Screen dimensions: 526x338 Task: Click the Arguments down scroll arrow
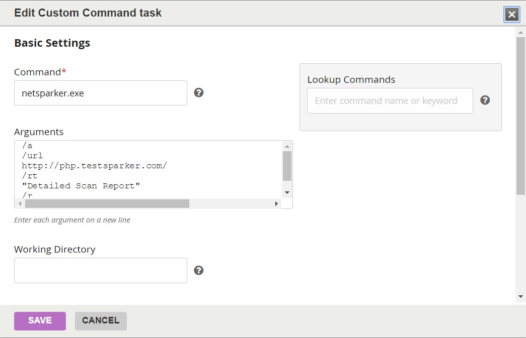[x=287, y=193]
